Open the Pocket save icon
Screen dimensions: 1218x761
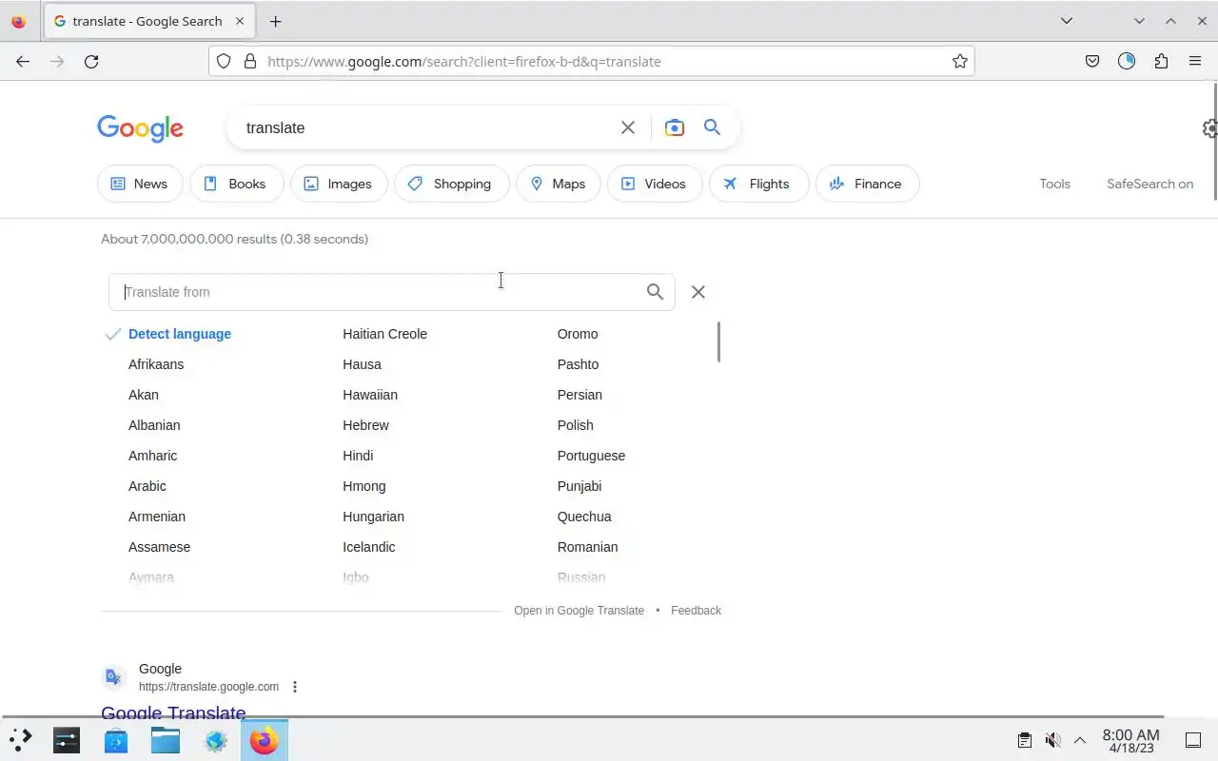tap(1092, 61)
